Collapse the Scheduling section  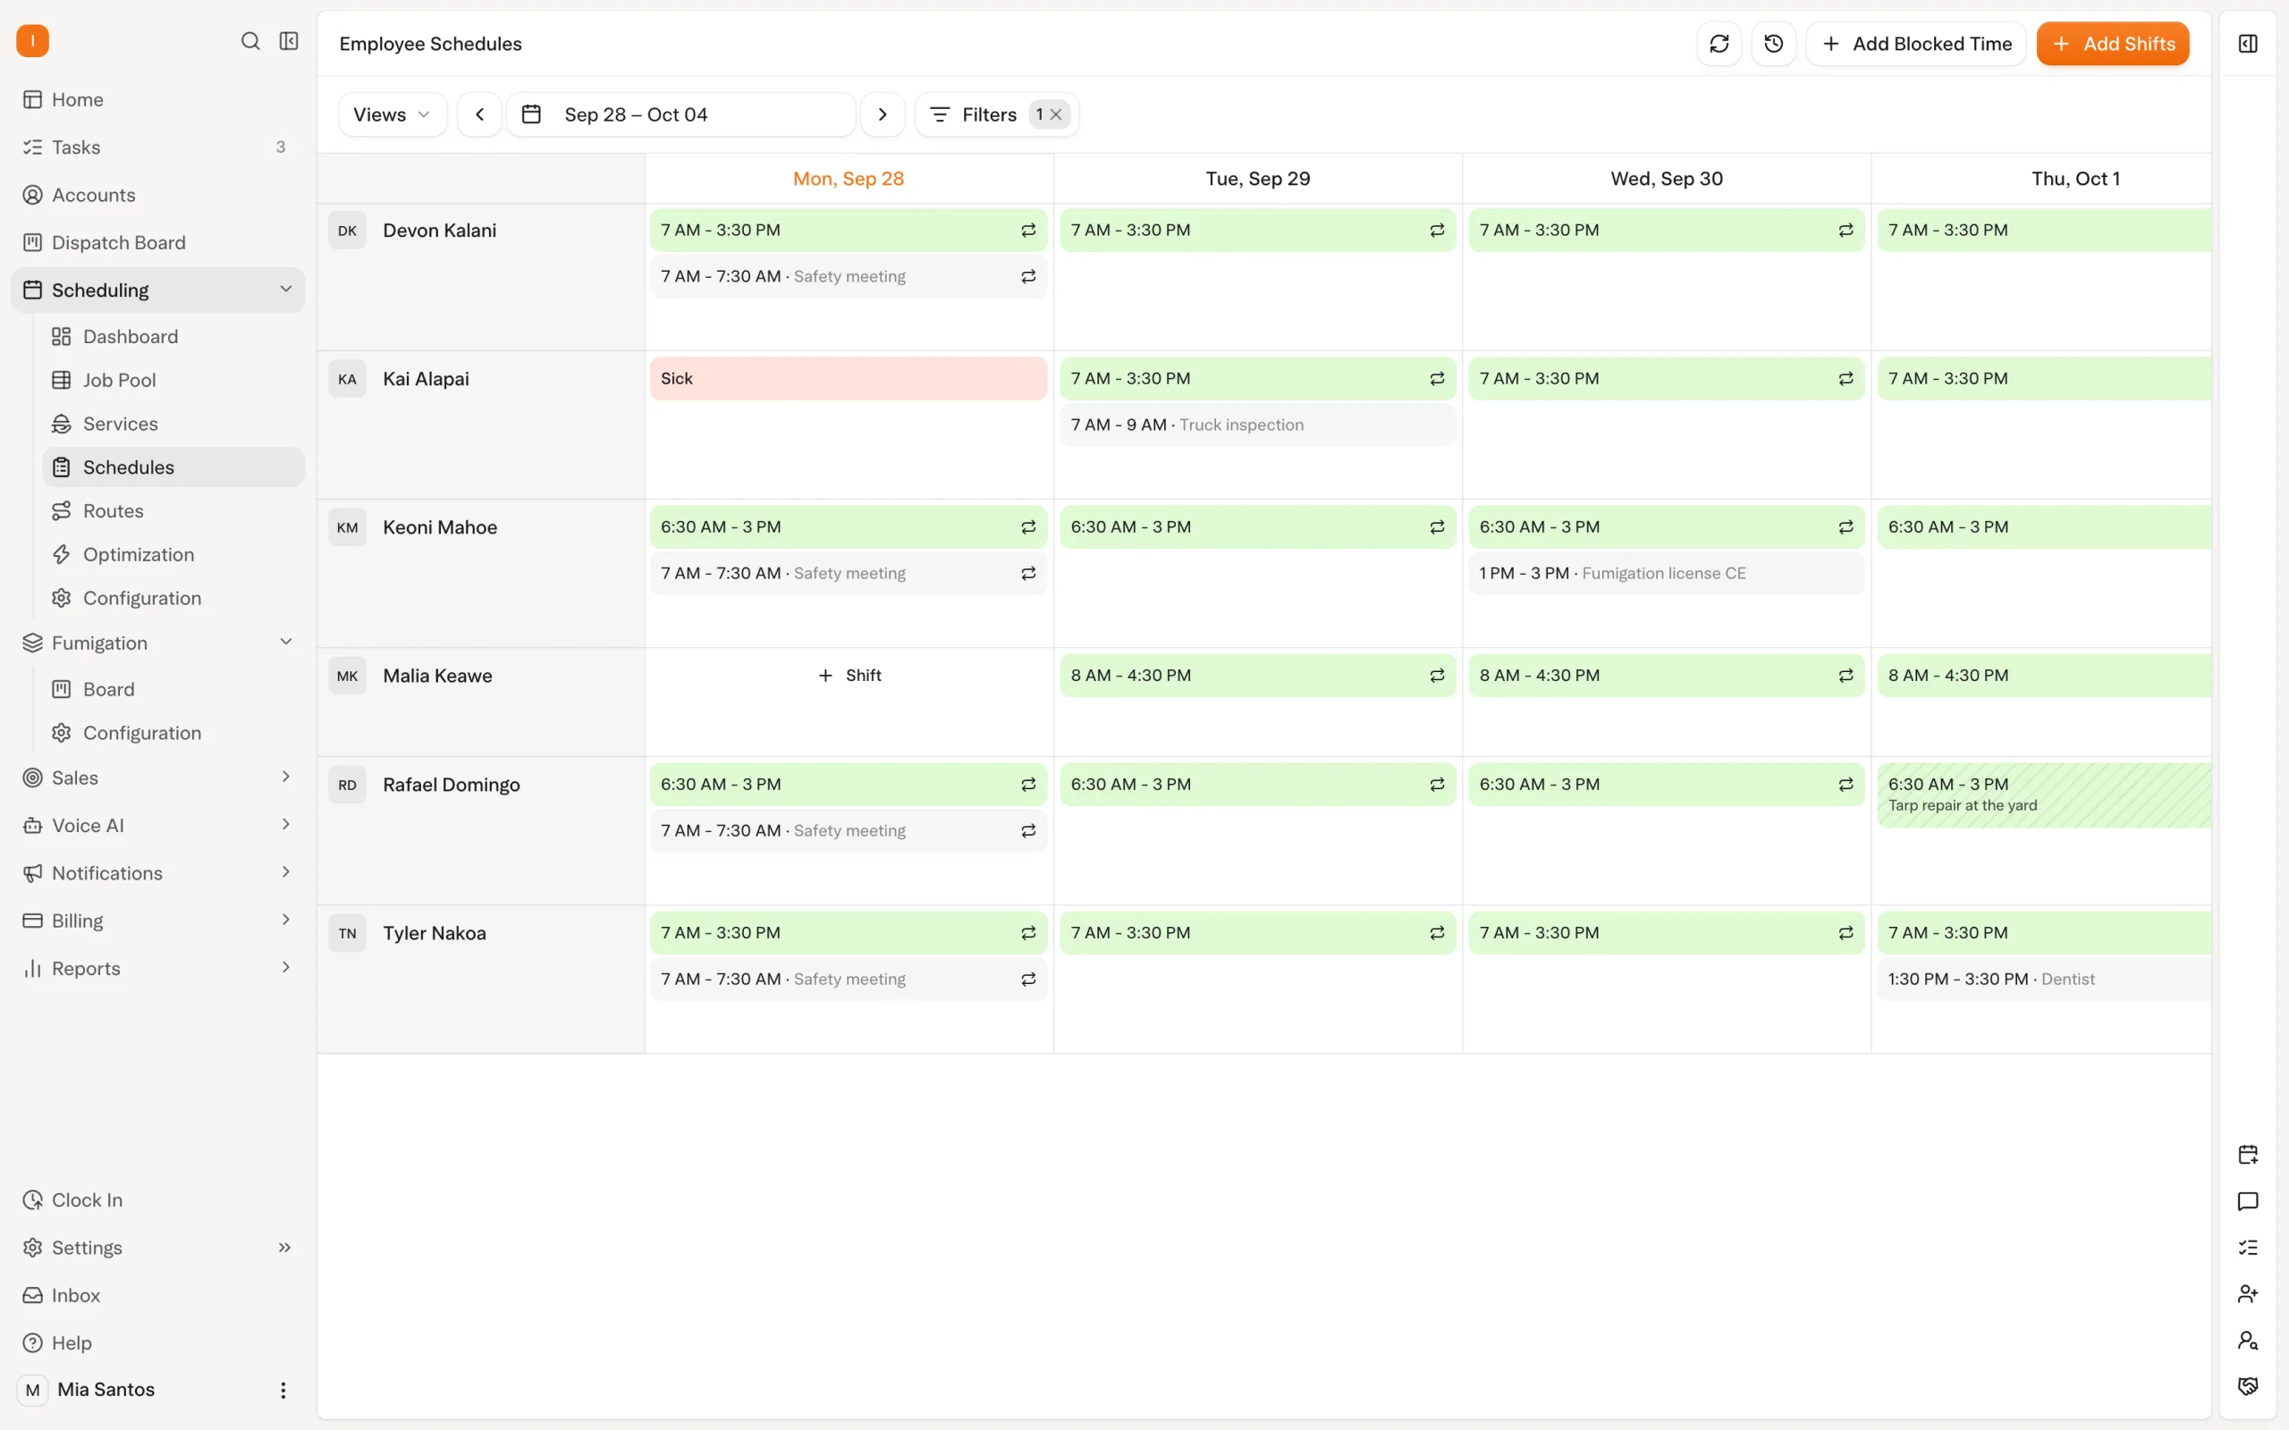point(285,290)
